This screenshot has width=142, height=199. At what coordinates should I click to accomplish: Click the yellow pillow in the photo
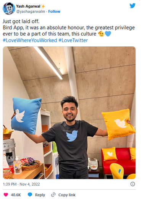(x=118, y=124)
